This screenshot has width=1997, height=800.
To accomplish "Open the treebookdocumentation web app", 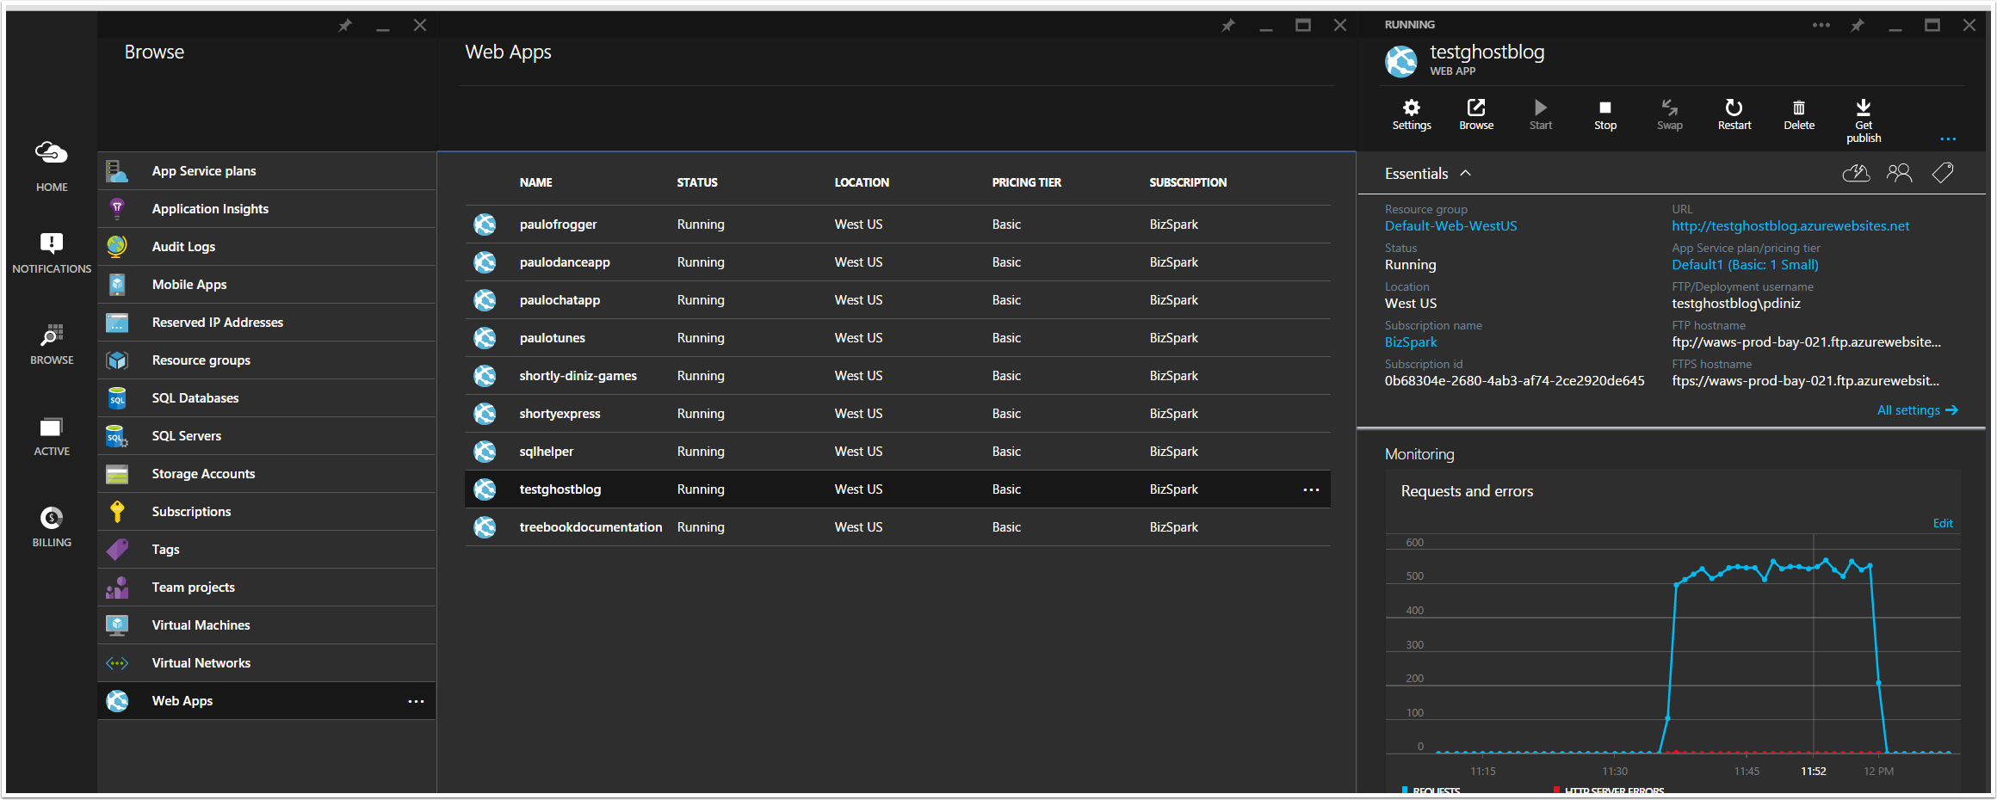I will point(898,527).
